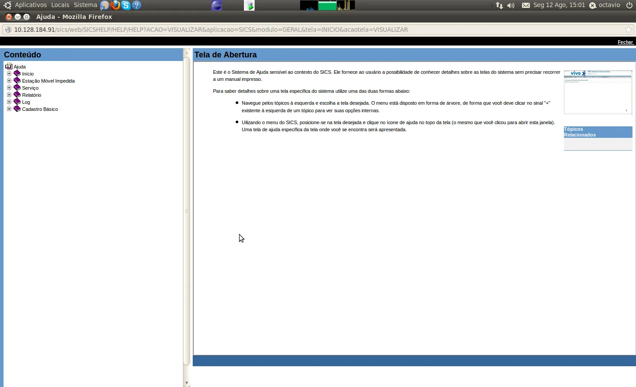Close the Ajuda Firefox window
This screenshot has width=636, height=387.
pyautogui.click(x=8, y=17)
